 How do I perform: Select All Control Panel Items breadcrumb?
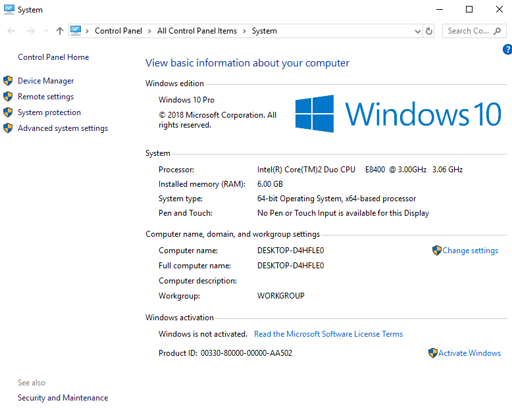[197, 31]
